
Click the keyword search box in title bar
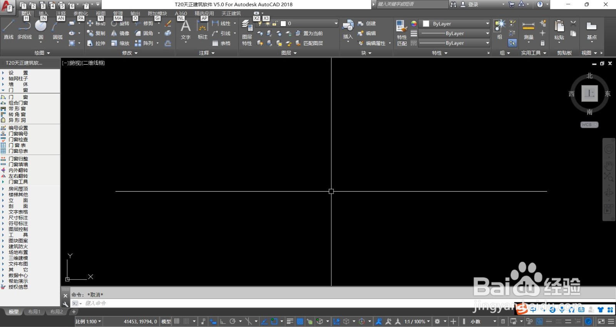(412, 4)
